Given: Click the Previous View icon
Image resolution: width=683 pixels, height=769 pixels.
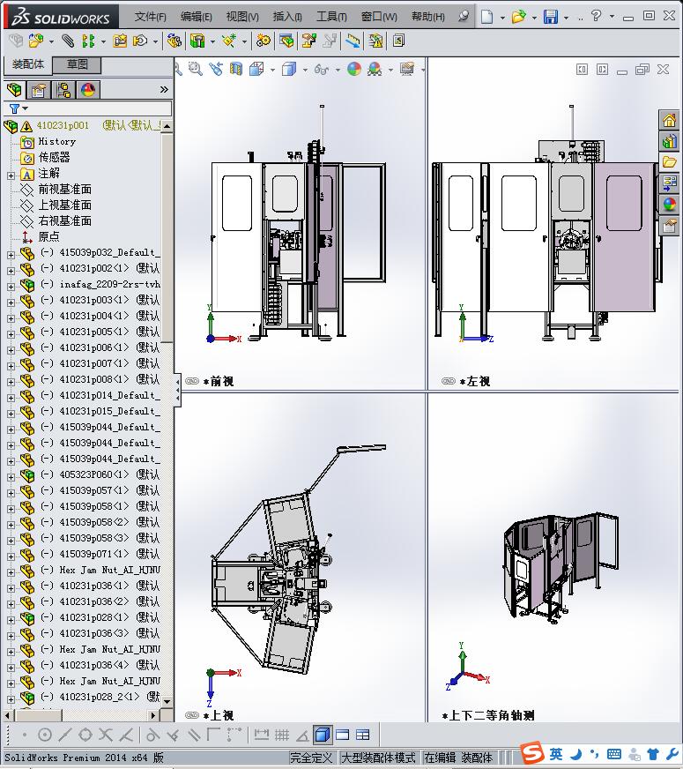Looking at the screenshot, I should (x=216, y=69).
